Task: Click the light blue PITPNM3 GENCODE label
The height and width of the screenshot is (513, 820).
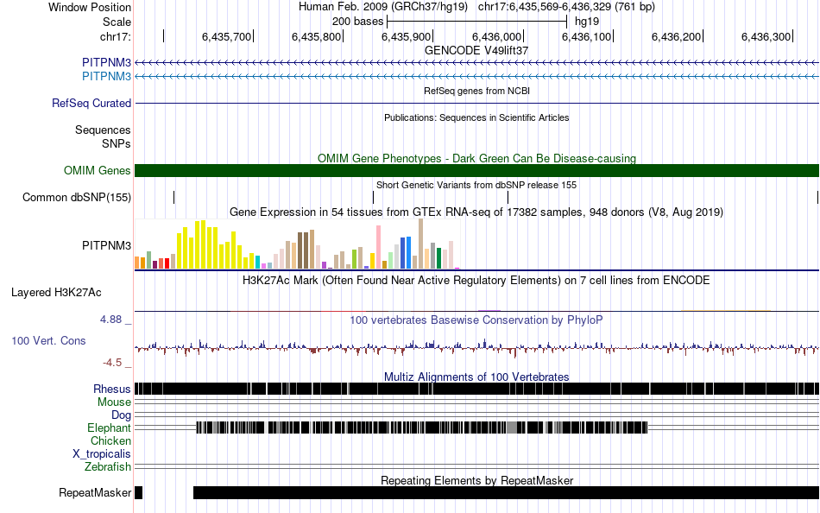Action: pyautogui.click(x=106, y=76)
